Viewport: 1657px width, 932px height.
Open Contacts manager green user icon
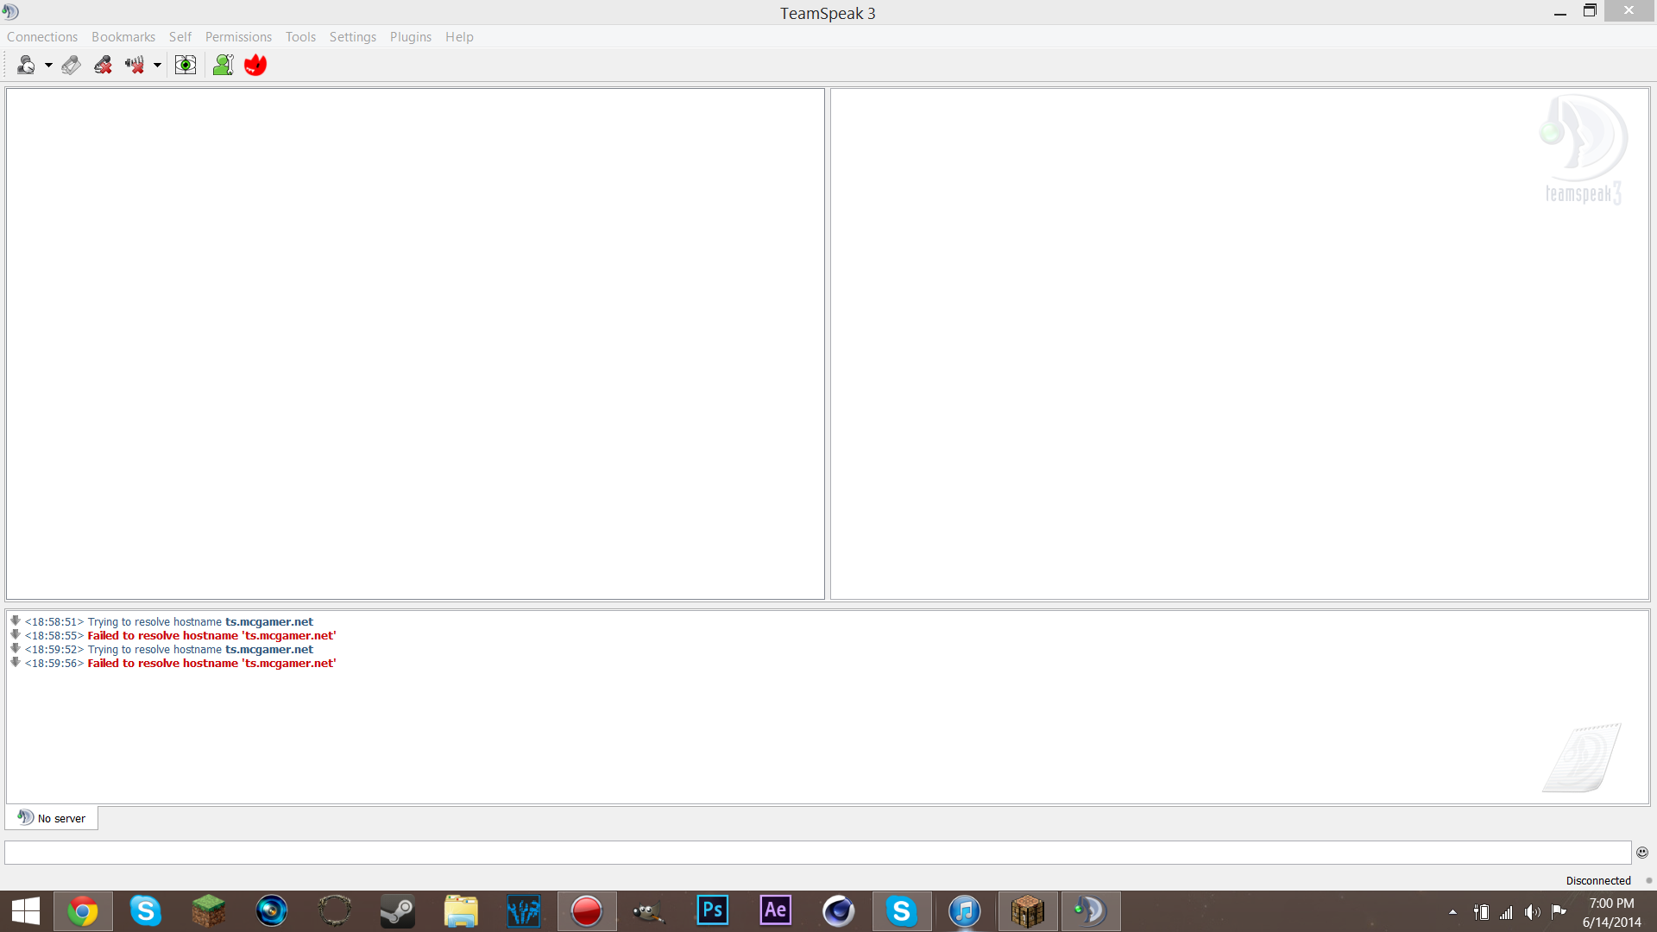pyautogui.click(x=223, y=65)
